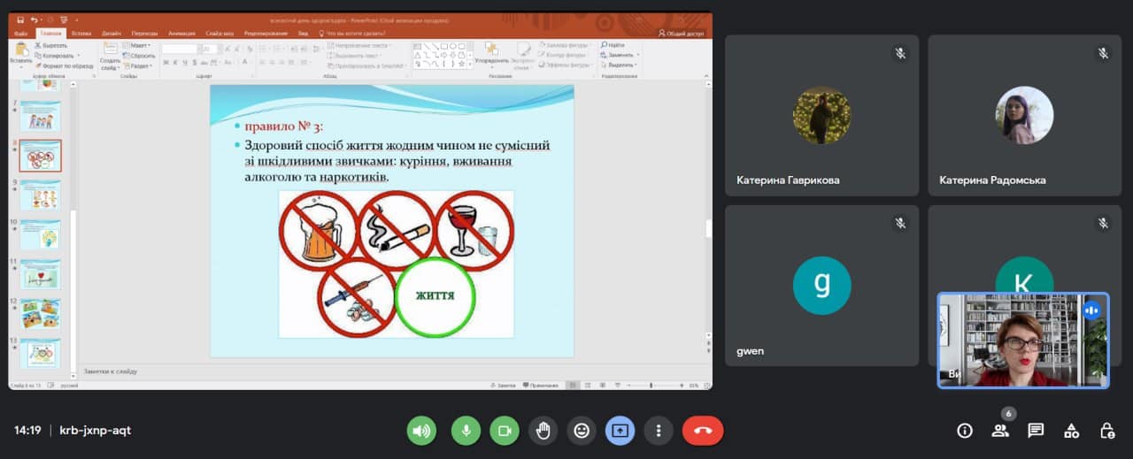Open the three-dot more options menu
1133x459 pixels.
659,431
